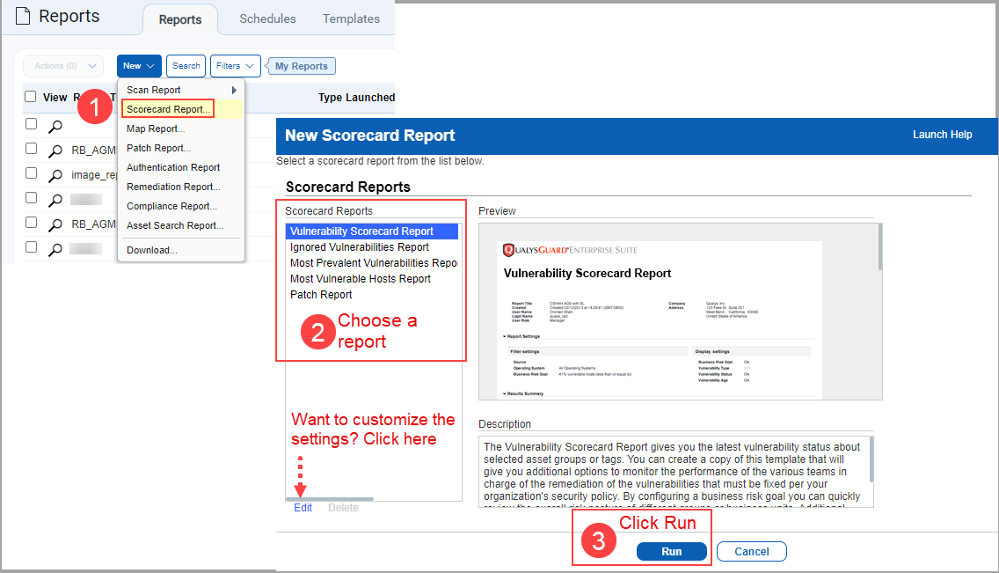Screen dimensions: 999x573
Task: Check the image_rep row checkbox
Action: [x=31, y=173]
